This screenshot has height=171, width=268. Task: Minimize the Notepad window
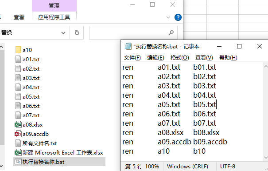pyautogui.click(x=219, y=46)
